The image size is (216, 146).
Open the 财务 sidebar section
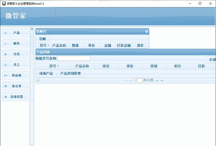pyautogui.click(x=15, y=44)
